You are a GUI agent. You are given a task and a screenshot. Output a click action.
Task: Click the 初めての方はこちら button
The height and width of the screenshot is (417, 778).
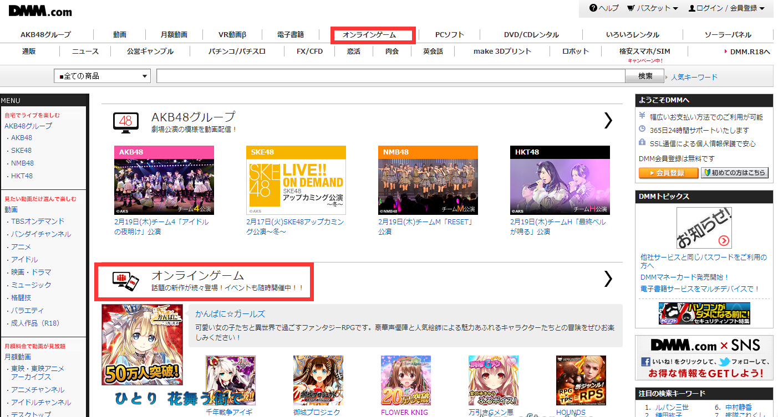click(735, 173)
